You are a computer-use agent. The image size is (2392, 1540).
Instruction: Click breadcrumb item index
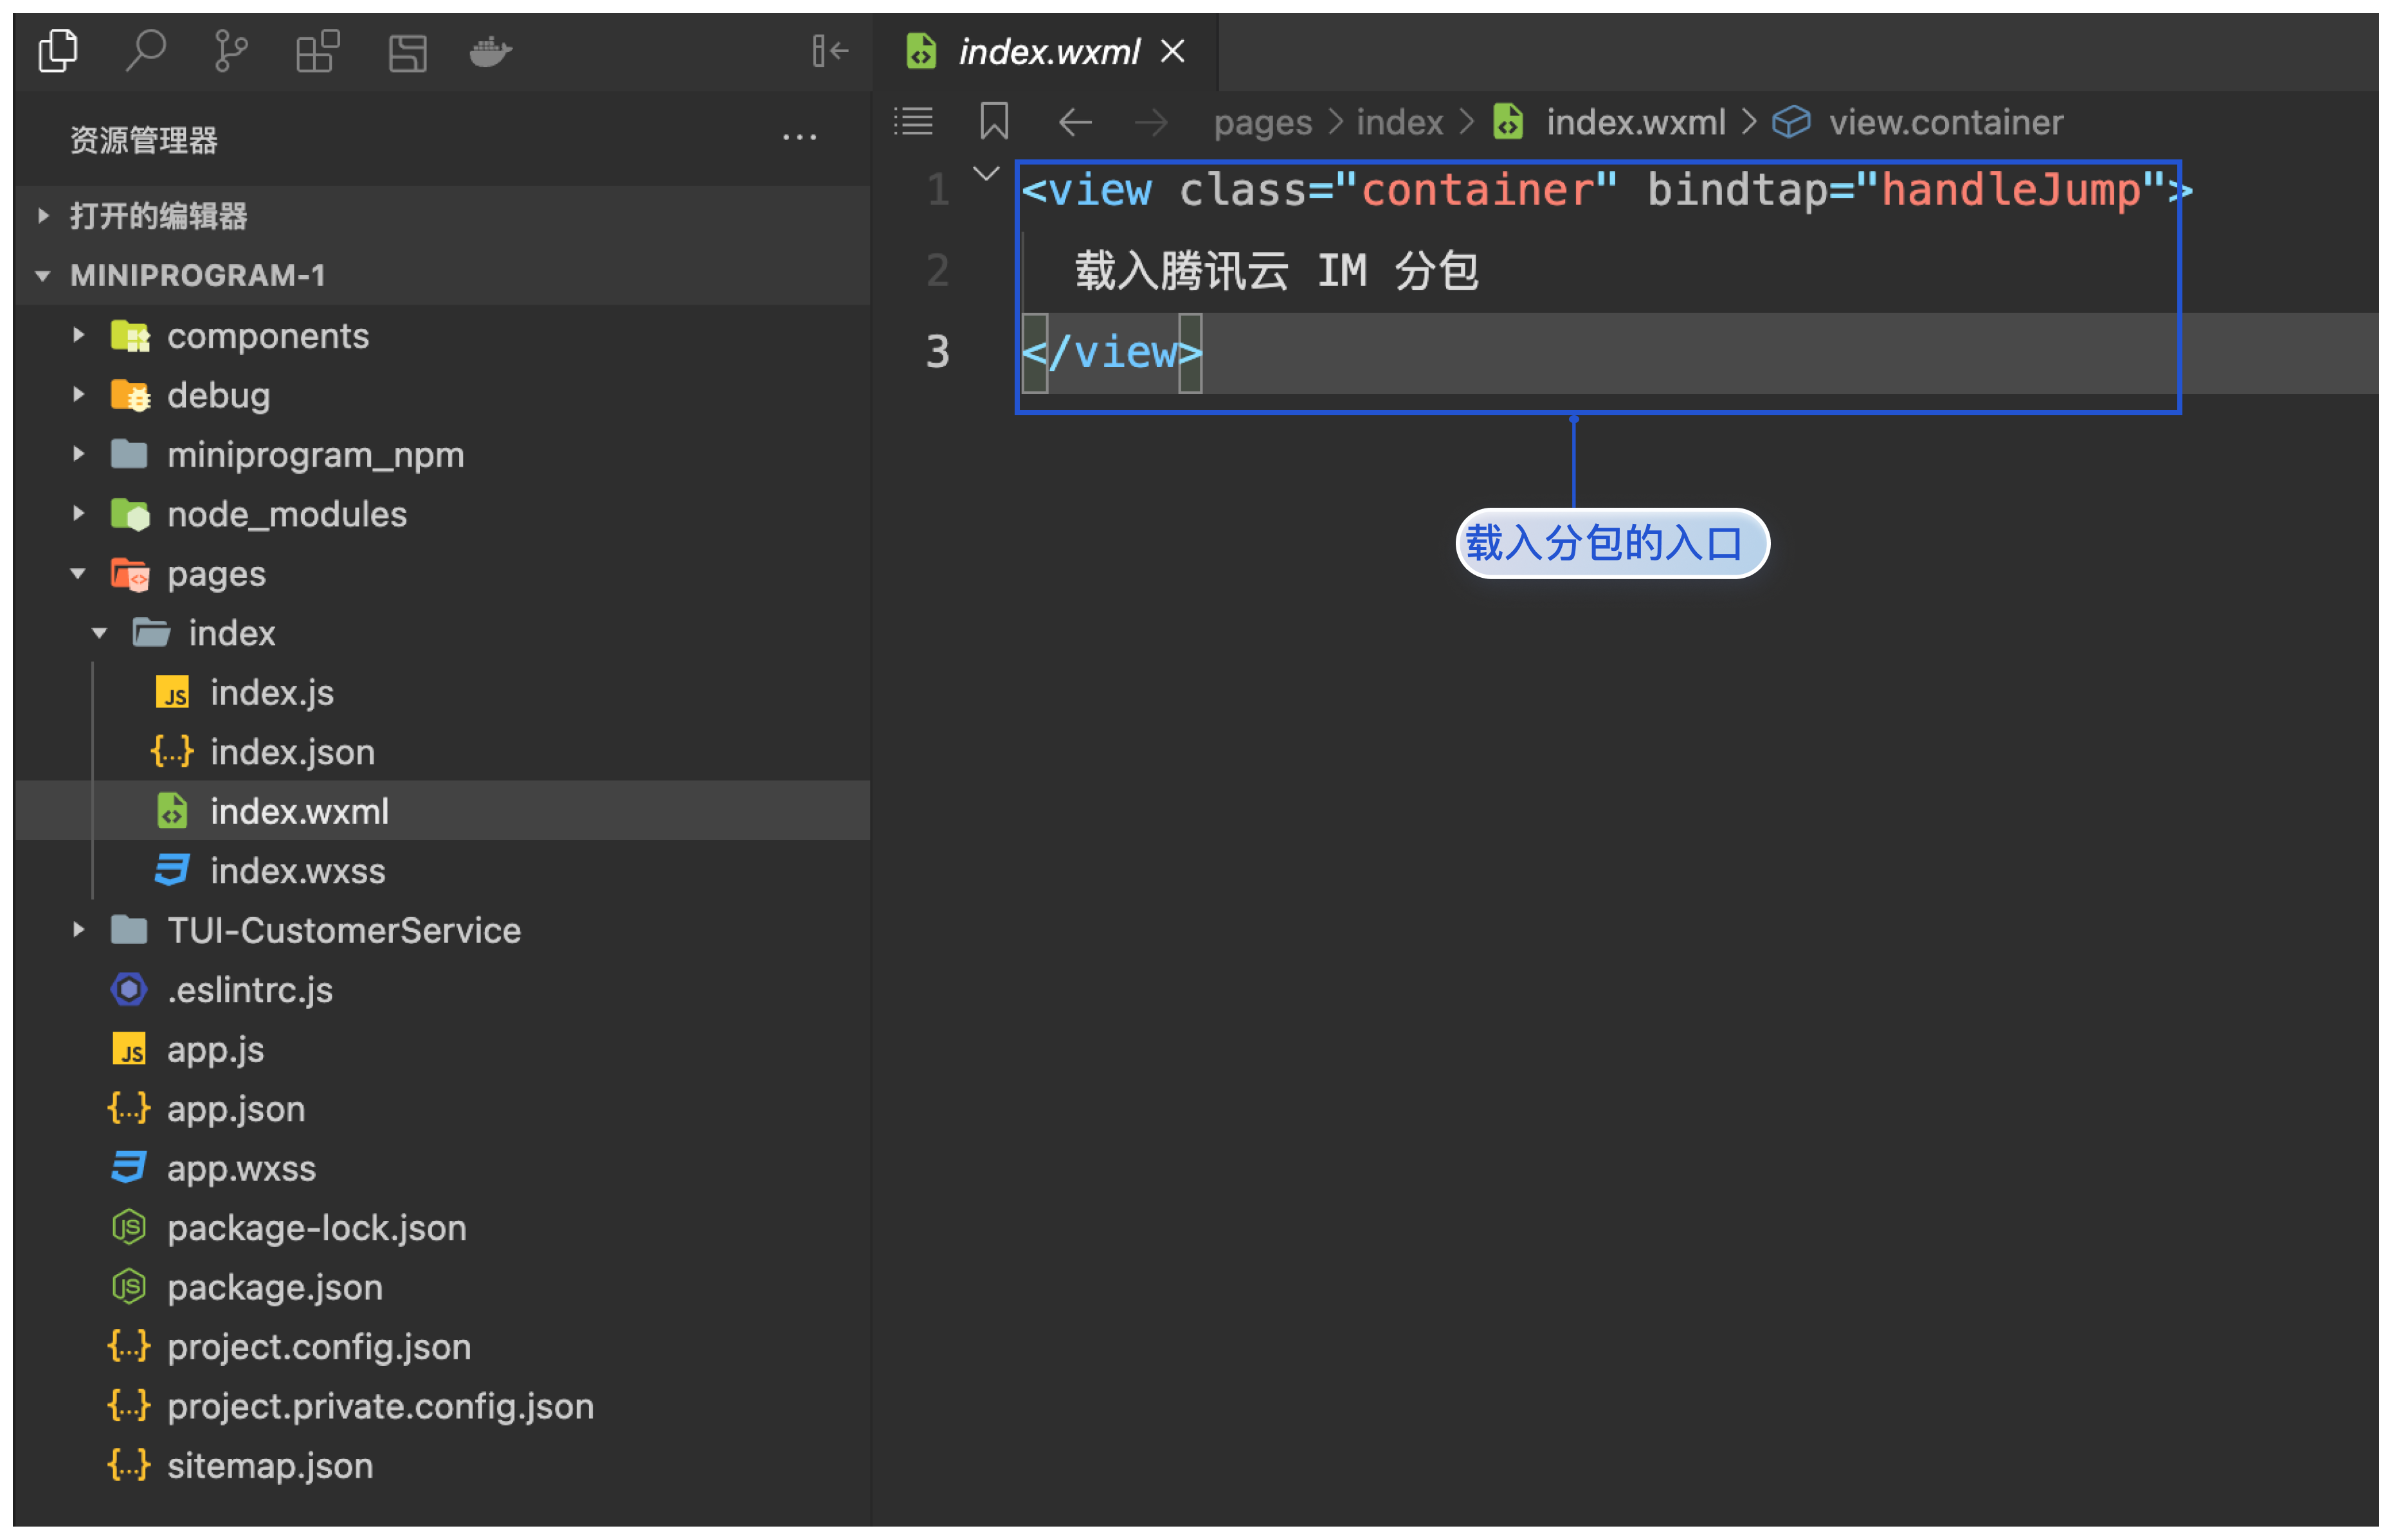(x=1400, y=122)
